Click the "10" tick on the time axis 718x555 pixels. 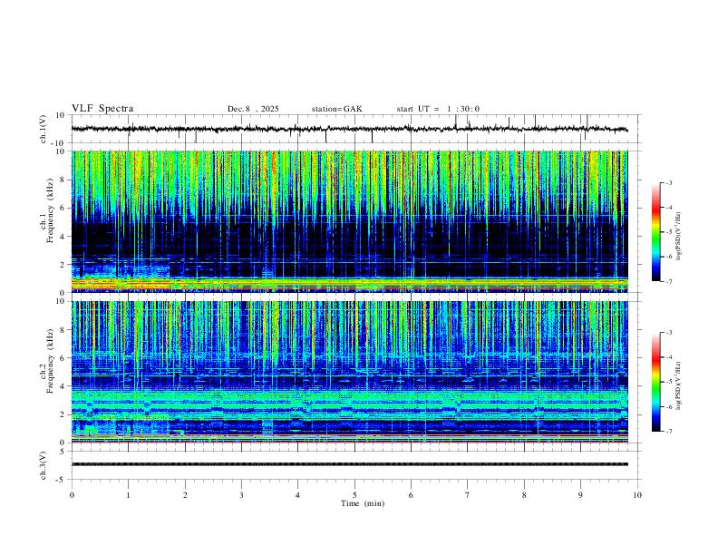pyautogui.click(x=637, y=495)
